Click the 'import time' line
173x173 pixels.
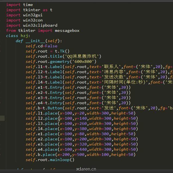(x=19, y=5)
